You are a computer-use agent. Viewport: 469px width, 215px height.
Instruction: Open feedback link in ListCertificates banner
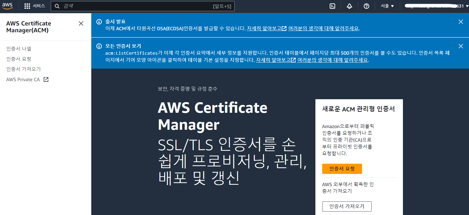click(332, 60)
